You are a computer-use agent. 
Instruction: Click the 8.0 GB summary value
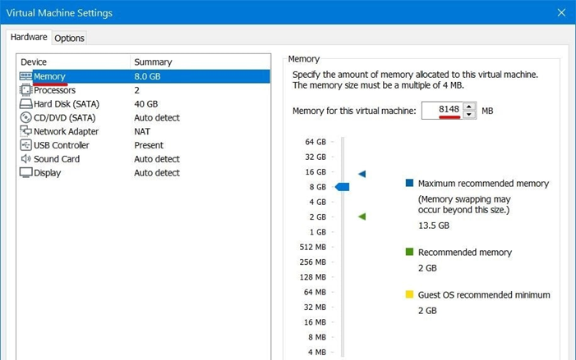pyautogui.click(x=147, y=76)
